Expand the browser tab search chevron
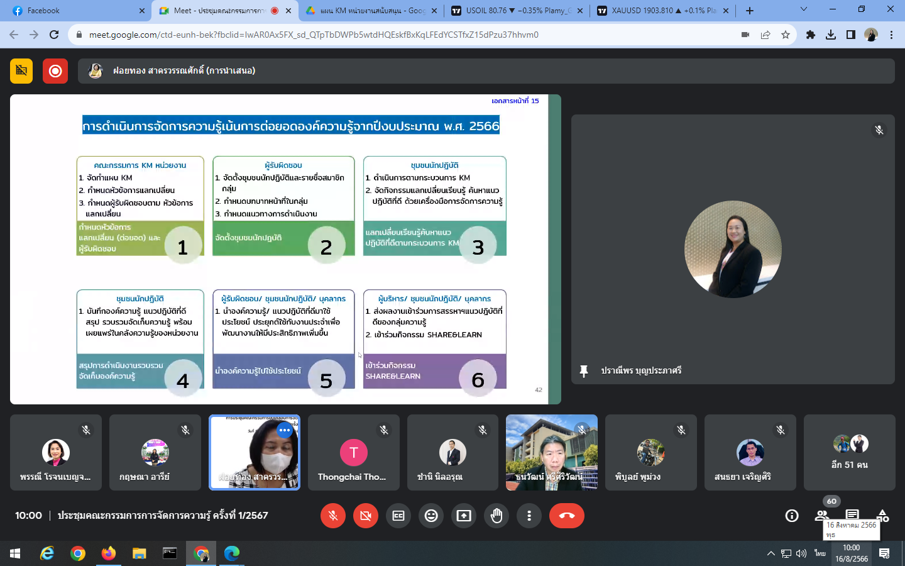Viewport: 905px width, 566px height. tap(803, 9)
